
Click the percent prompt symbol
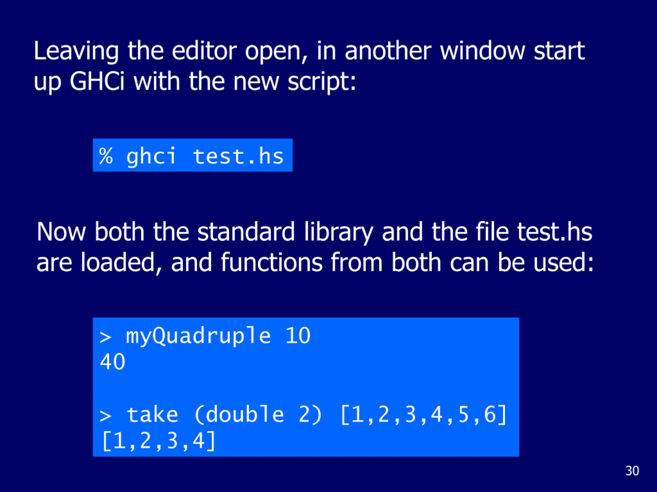coord(106,156)
